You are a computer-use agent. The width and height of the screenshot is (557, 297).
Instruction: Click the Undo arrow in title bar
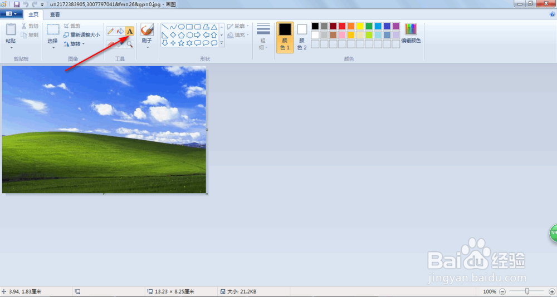(x=26, y=4)
